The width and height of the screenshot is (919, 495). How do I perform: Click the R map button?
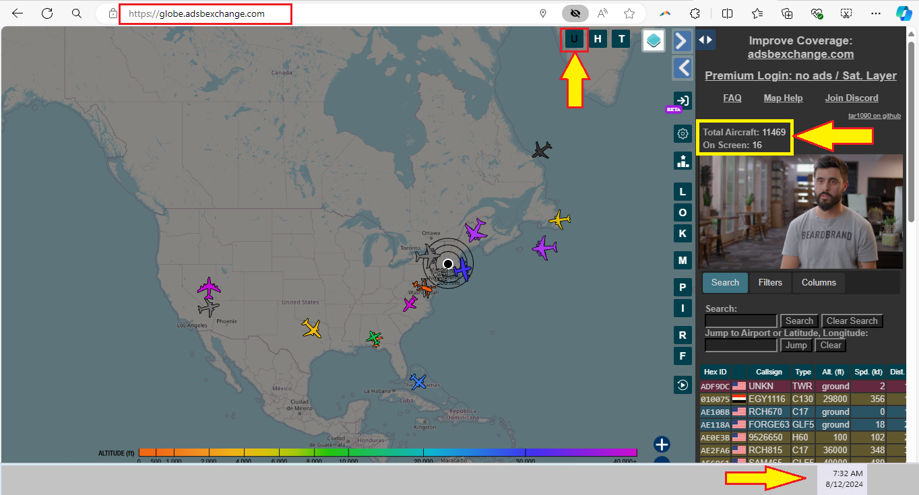pyautogui.click(x=683, y=335)
